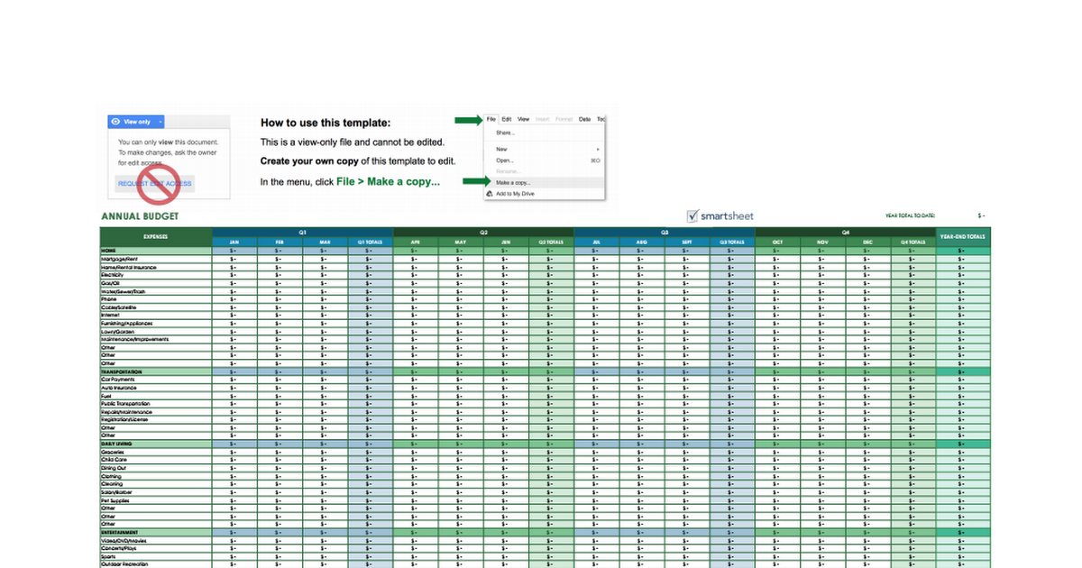Image resolution: width=1082 pixels, height=568 pixels.
Task: Select the JAN column header
Action: pos(234,242)
